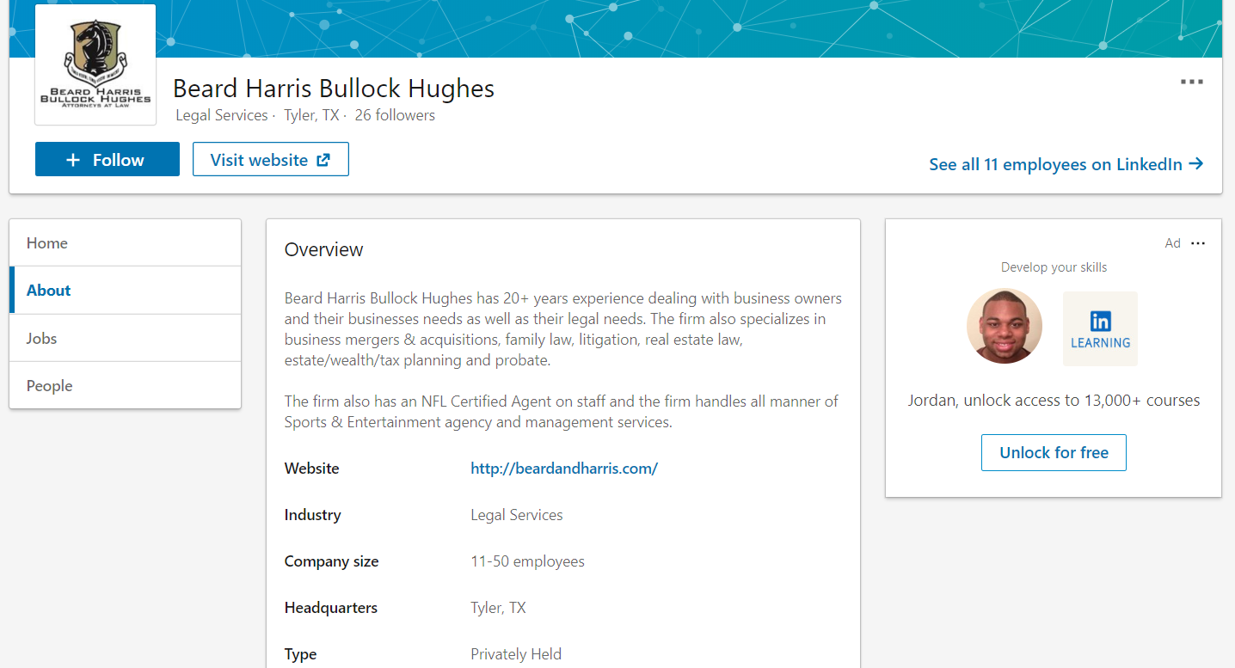Open the beardandharris.com website link

(564, 469)
